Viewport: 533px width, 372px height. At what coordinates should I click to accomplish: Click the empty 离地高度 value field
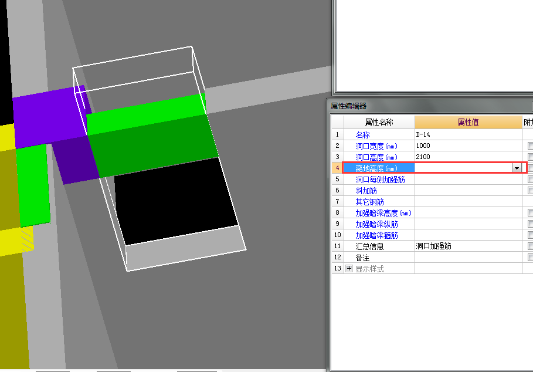click(464, 168)
